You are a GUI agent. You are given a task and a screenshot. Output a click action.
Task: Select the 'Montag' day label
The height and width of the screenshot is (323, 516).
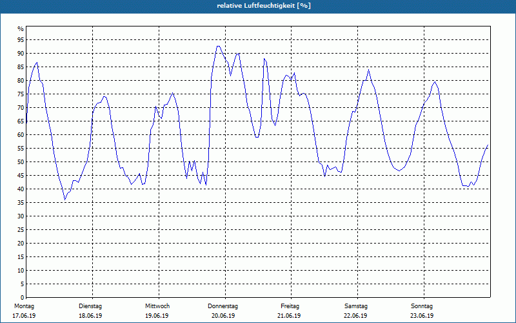pyautogui.click(x=24, y=306)
